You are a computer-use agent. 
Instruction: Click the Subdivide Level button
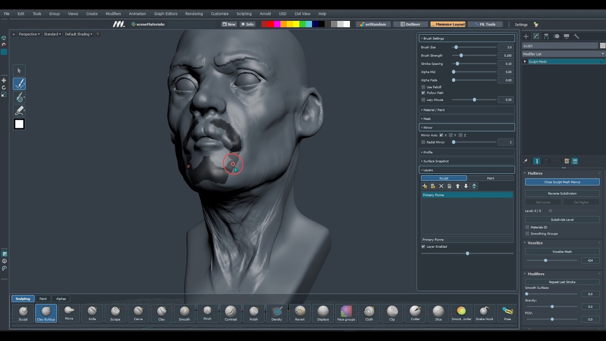[562, 220]
